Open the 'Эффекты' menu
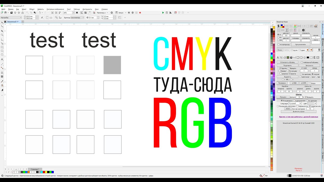Screen dimensions: 324x182 click(x=40, y=9)
